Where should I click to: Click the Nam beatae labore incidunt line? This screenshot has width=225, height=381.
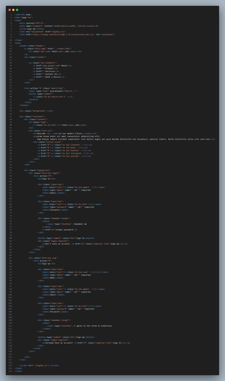[126, 139]
